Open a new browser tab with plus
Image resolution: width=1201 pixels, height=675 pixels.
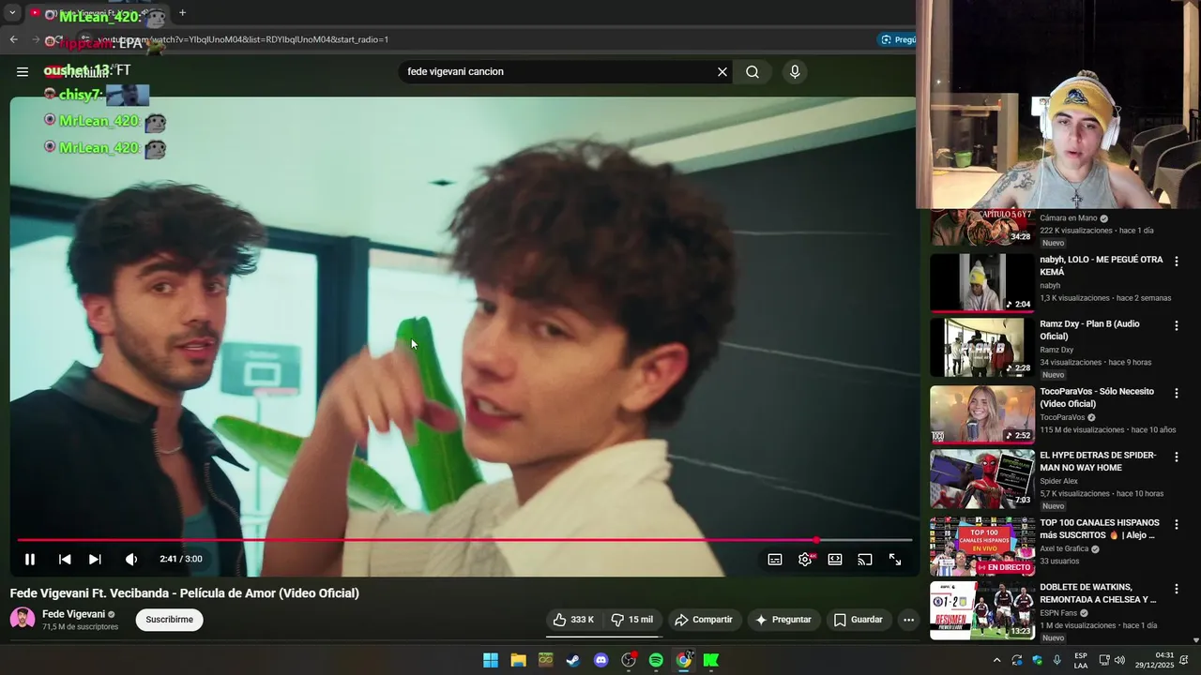pyautogui.click(x=182, y=13)
